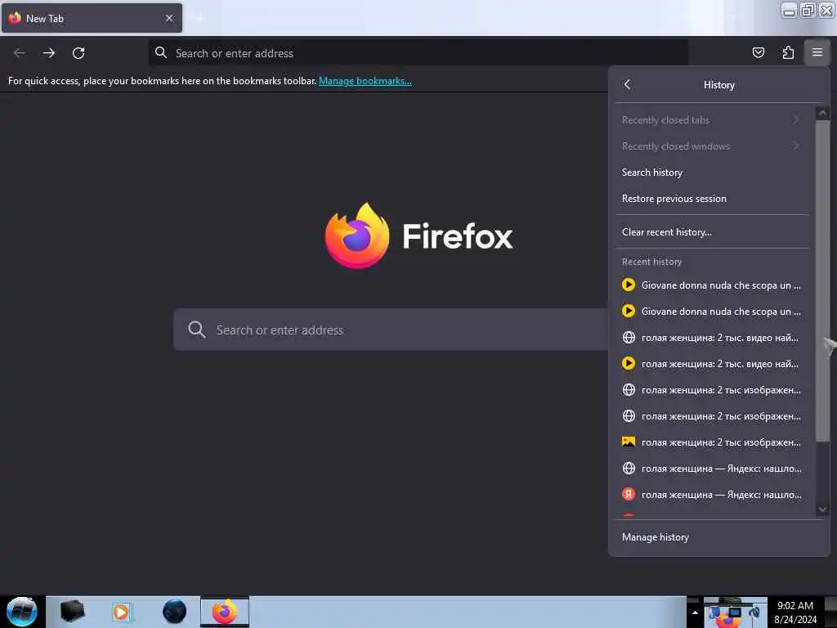The height and width of the screenshot is (628, 837).
Task: Open the dark globe taskbar app
Action: 175,612
